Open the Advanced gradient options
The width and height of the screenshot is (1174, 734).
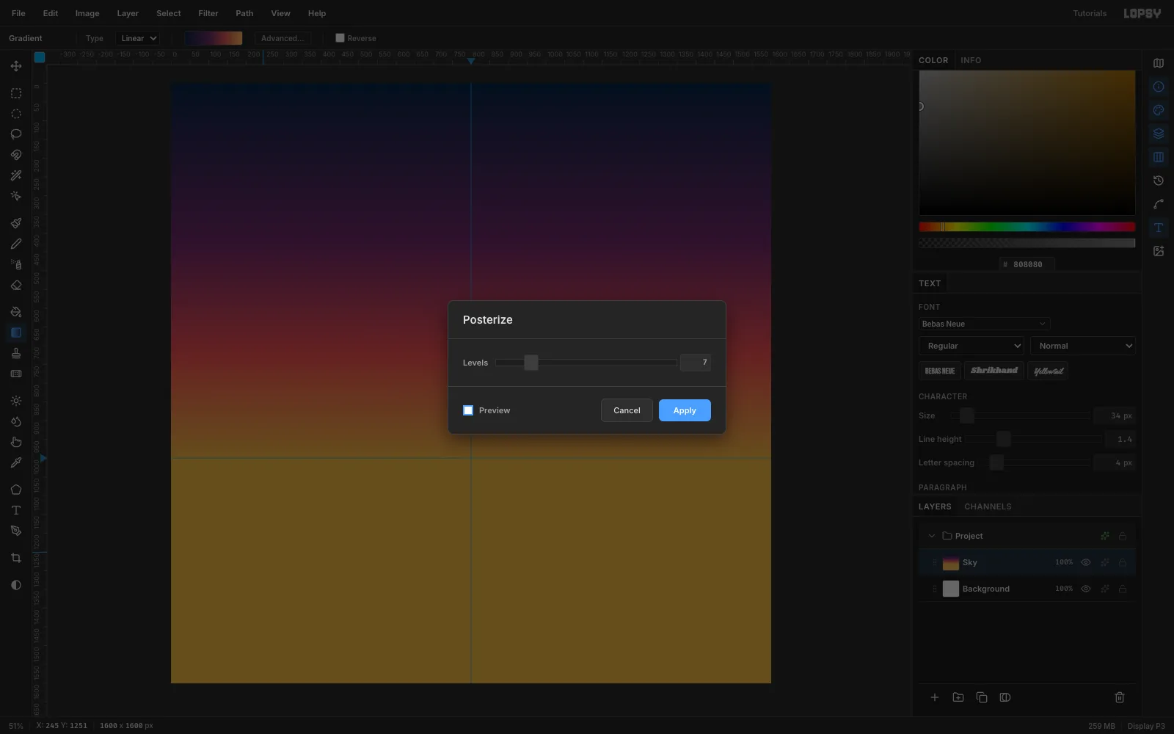coord(282,38)
